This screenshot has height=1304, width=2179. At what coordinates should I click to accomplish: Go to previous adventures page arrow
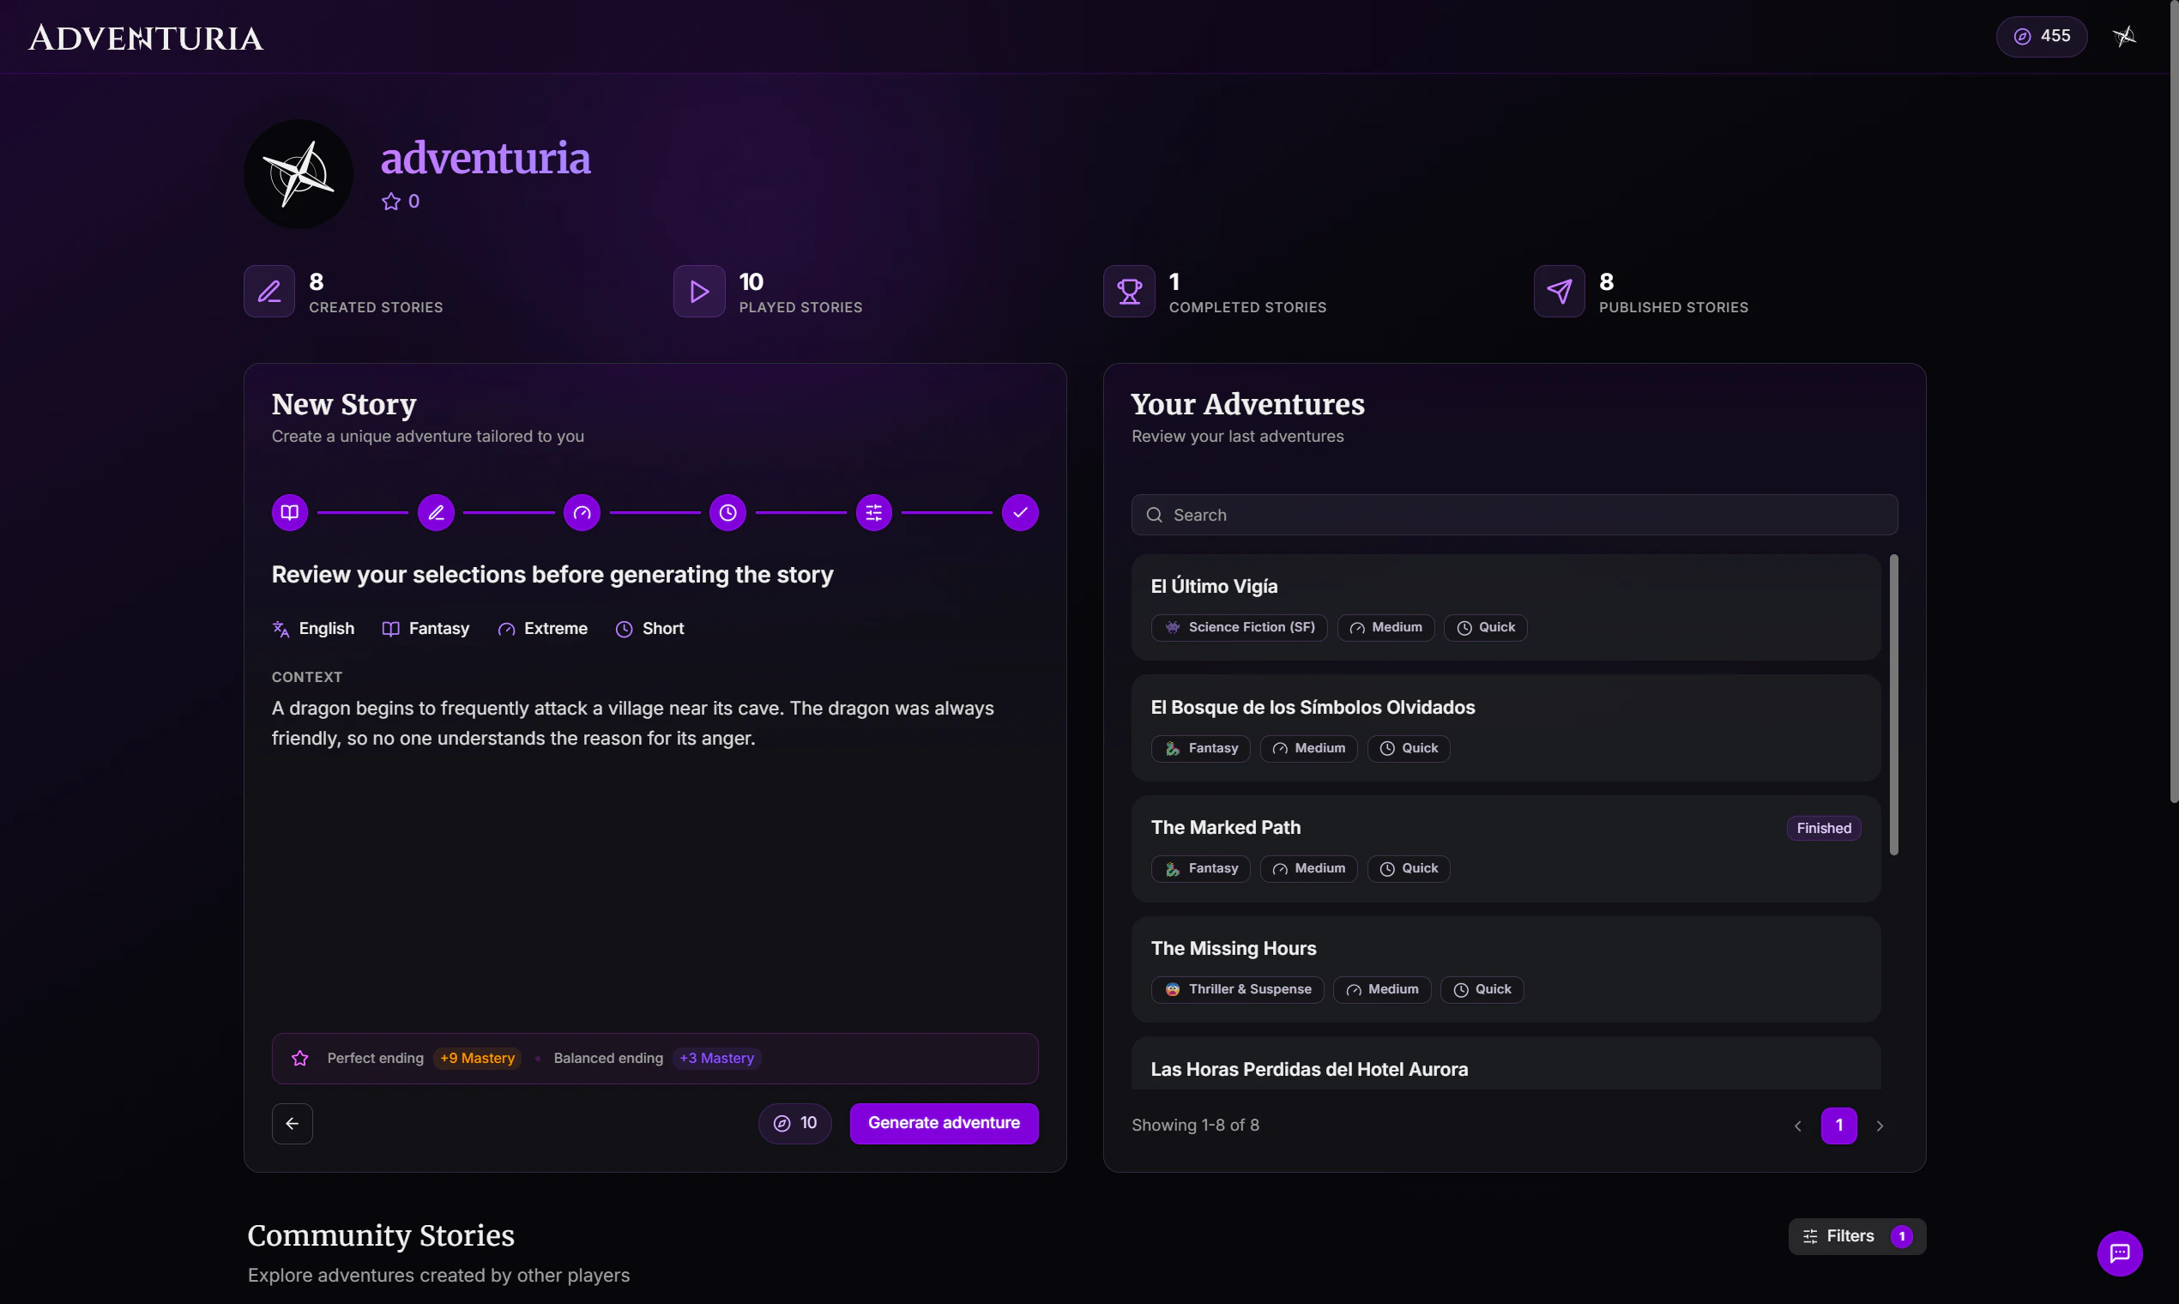tap(1798, 1126)
